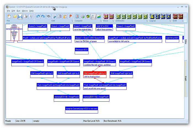Select the red Shift ImagePixel1 right by 6 node
The height and width of the screenshot is (128, 193).
point(95,73)
